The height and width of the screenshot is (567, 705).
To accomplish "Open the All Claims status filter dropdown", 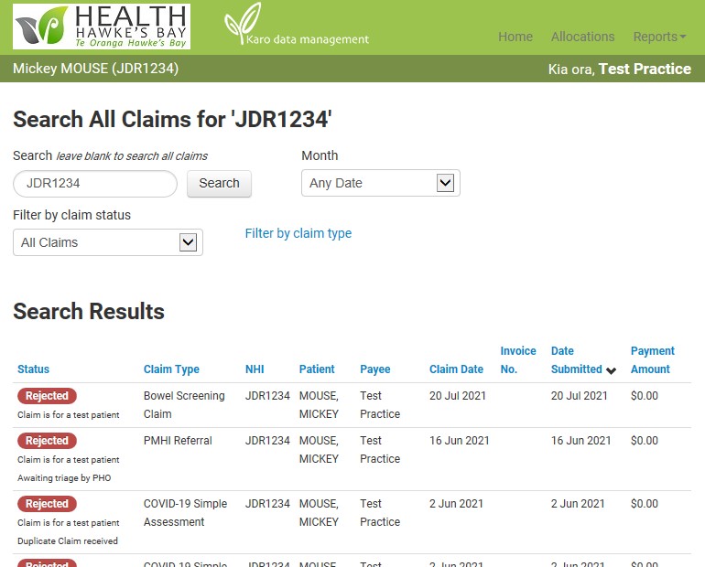I will tap(108, 242).
